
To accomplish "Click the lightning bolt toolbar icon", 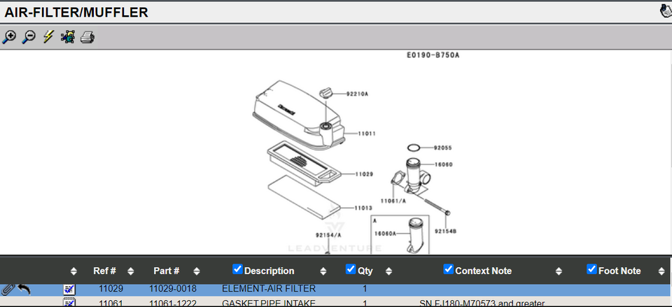I will (48, 37).
